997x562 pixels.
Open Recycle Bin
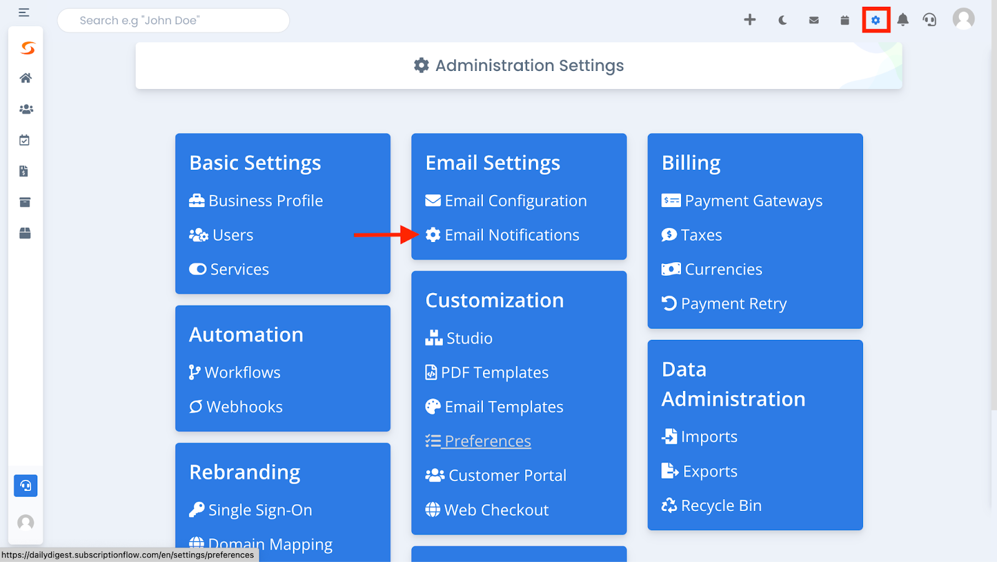(x=712, y=505)
